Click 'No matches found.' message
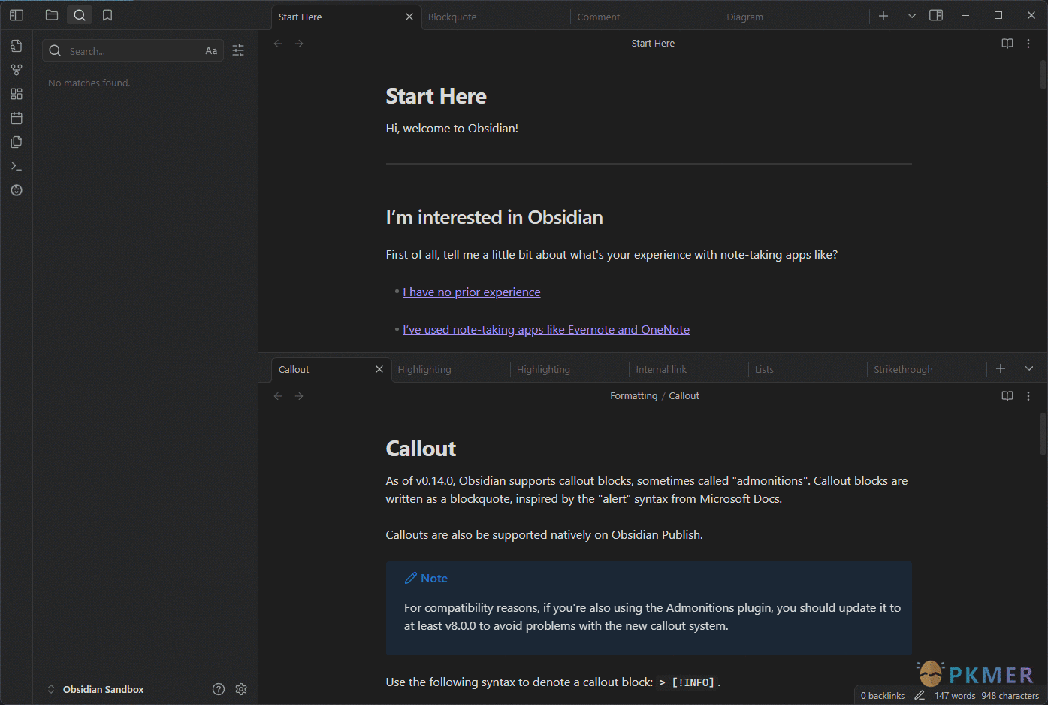Screen dimensions: 1048x705 click(89, 83)
